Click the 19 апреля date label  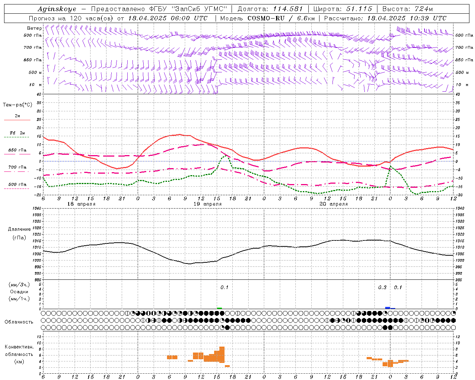coord(207,204)
